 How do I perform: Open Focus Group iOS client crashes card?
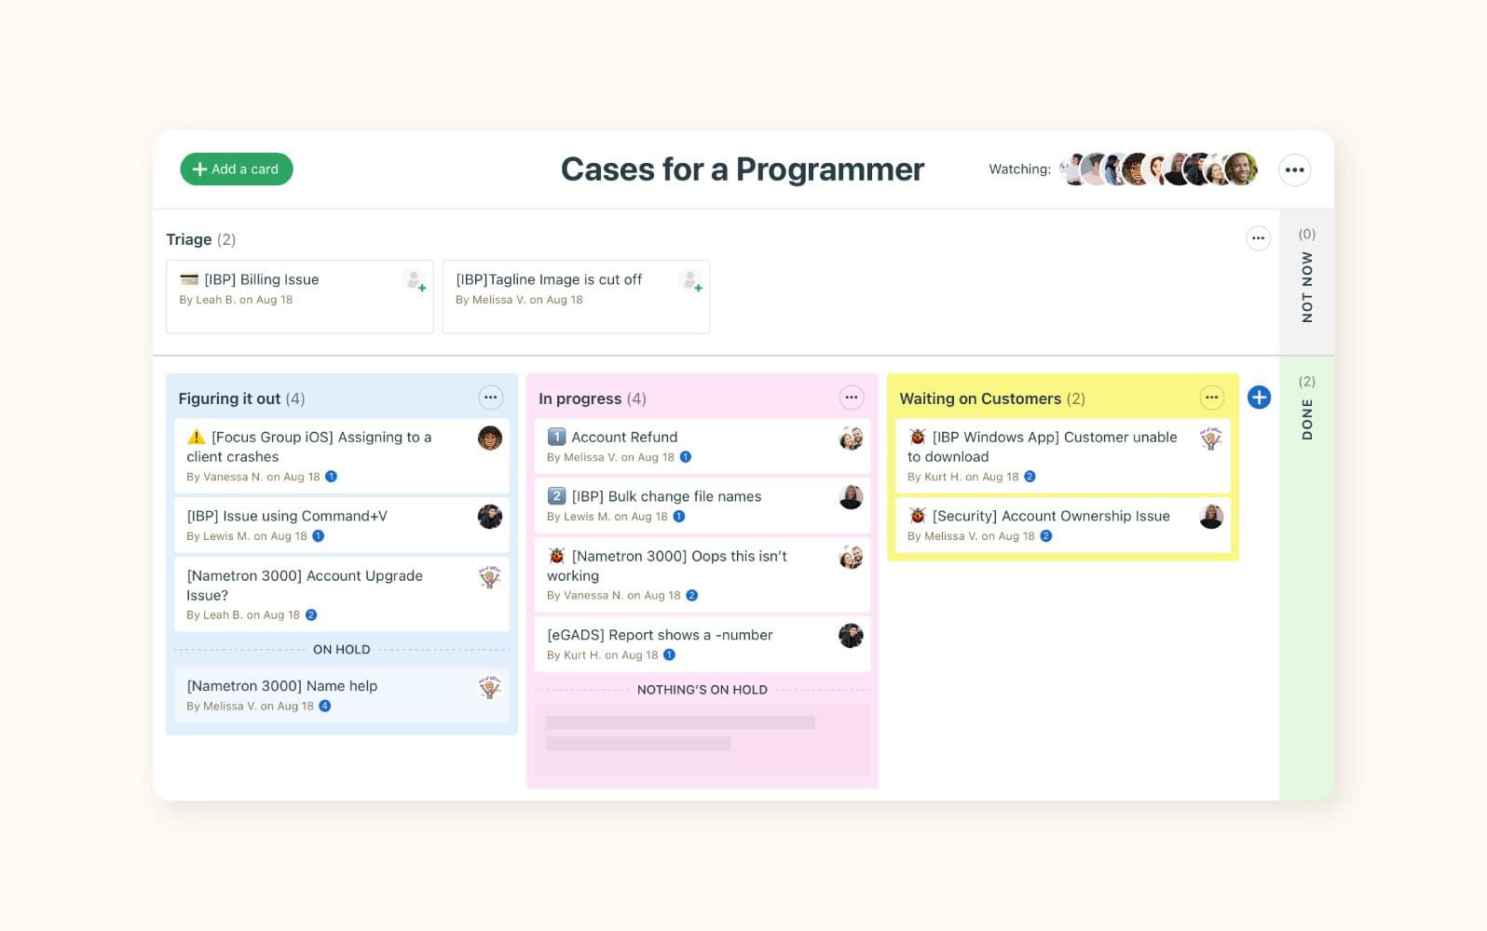tap(341, 455)
